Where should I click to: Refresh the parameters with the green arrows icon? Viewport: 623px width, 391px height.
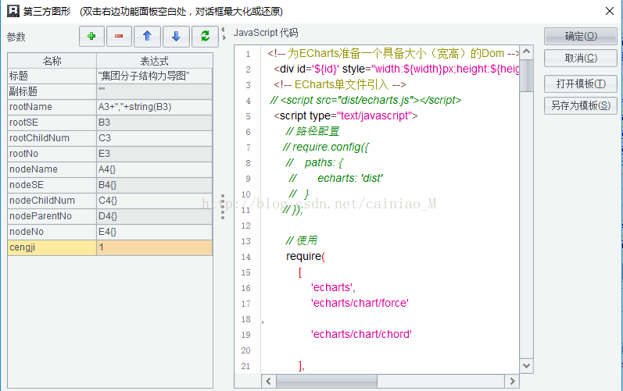coord(205,37)
